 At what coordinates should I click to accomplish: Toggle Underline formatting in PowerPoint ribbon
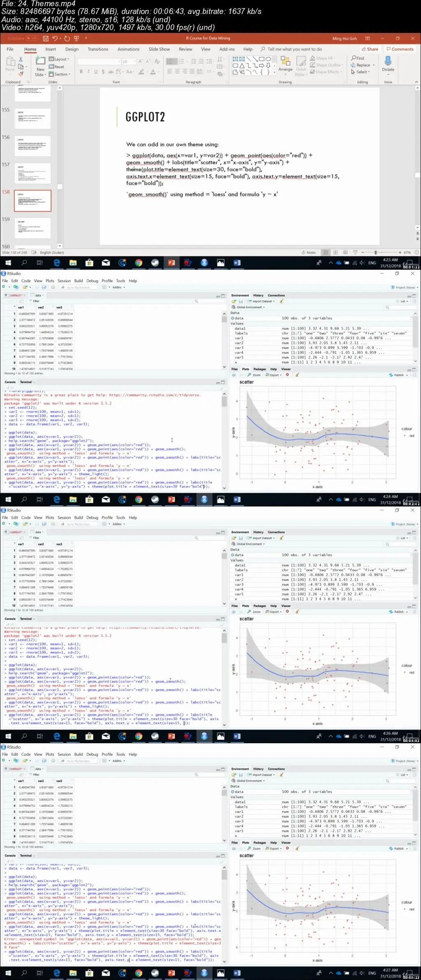pyautogui.click(x=96, y=72)
